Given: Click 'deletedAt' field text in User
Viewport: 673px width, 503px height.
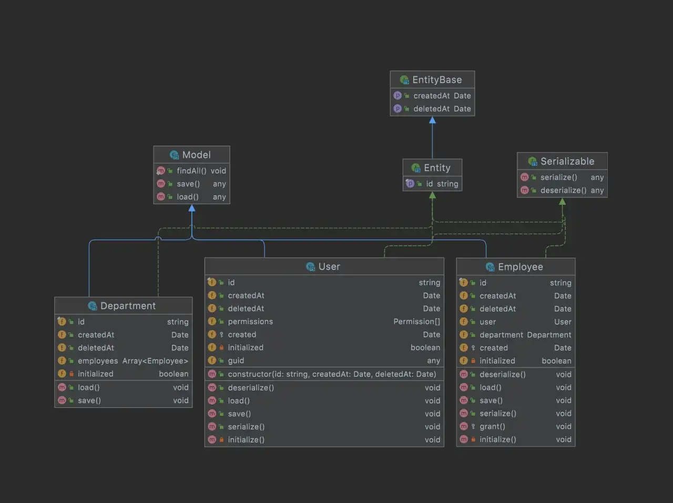Looking at the screenshot, I should pyautogui.click(x=246, y=309).
